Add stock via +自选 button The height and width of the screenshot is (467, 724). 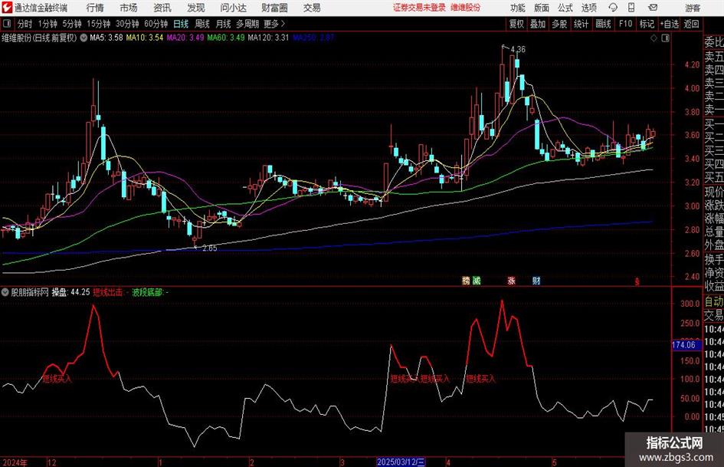pos(669,24)
